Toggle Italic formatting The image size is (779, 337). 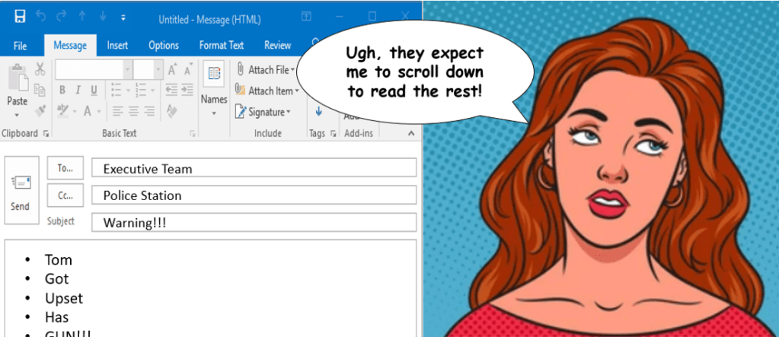coord(78,91)
